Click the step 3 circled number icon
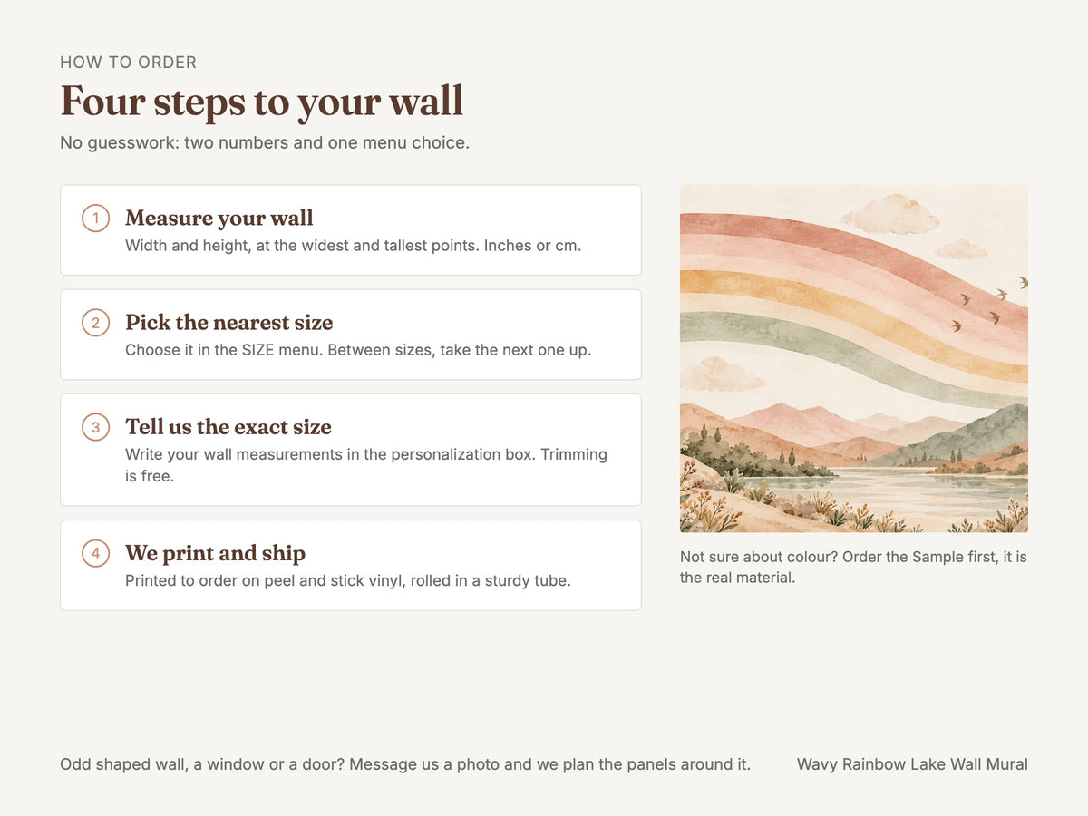Image resolution: width=1088 pixels, height=816 pixels. [x=95, y=427]
